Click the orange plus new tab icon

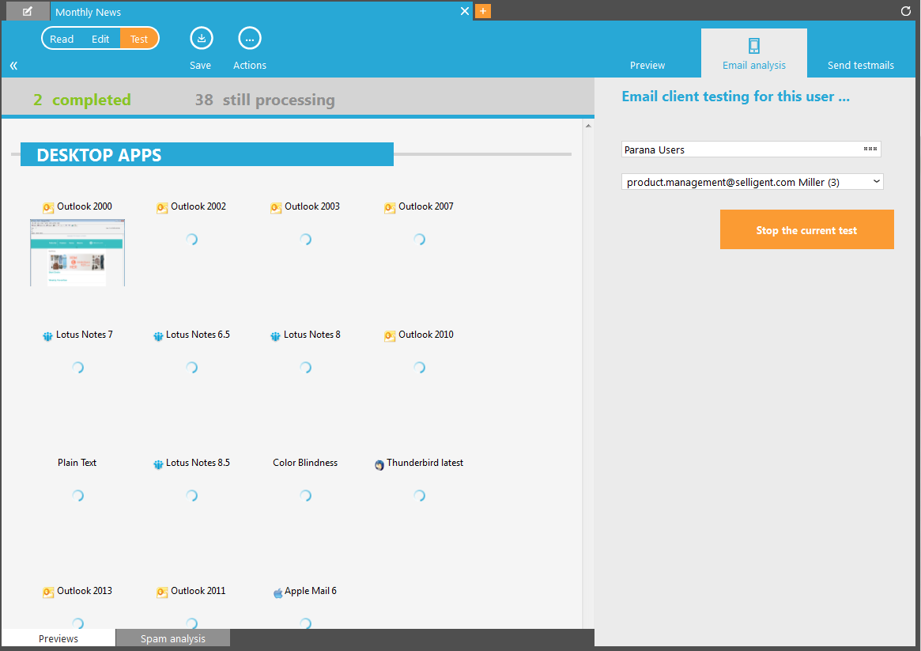(x=483, y=11)
